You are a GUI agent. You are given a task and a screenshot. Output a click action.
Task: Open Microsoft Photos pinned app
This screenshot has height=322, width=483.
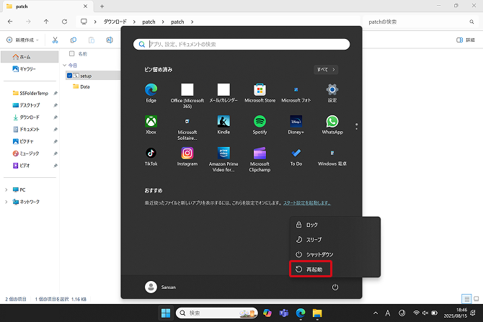coord(296,93)
